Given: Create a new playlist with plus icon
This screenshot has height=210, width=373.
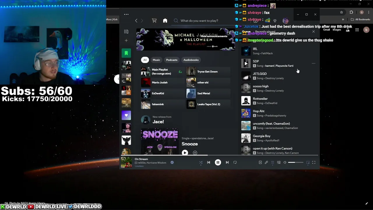Looking at the screenshot, I should (126, 41).
